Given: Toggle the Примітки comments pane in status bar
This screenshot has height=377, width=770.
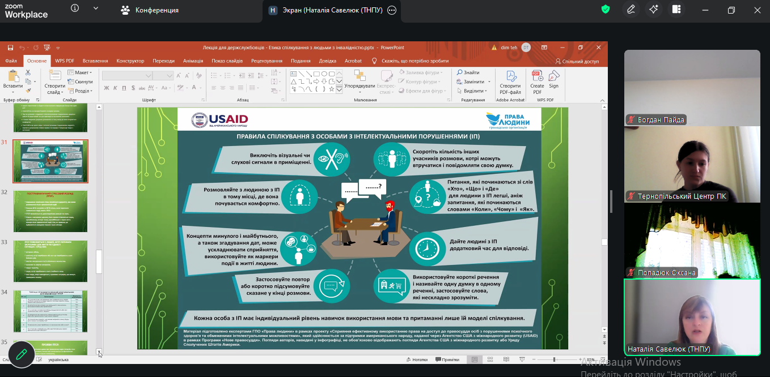Looking at the screenshot, I should point(447,359).
